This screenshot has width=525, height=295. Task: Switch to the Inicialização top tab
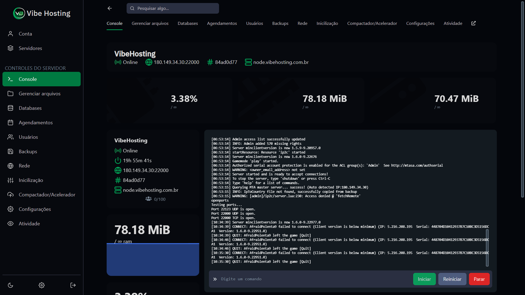(327, 23)
